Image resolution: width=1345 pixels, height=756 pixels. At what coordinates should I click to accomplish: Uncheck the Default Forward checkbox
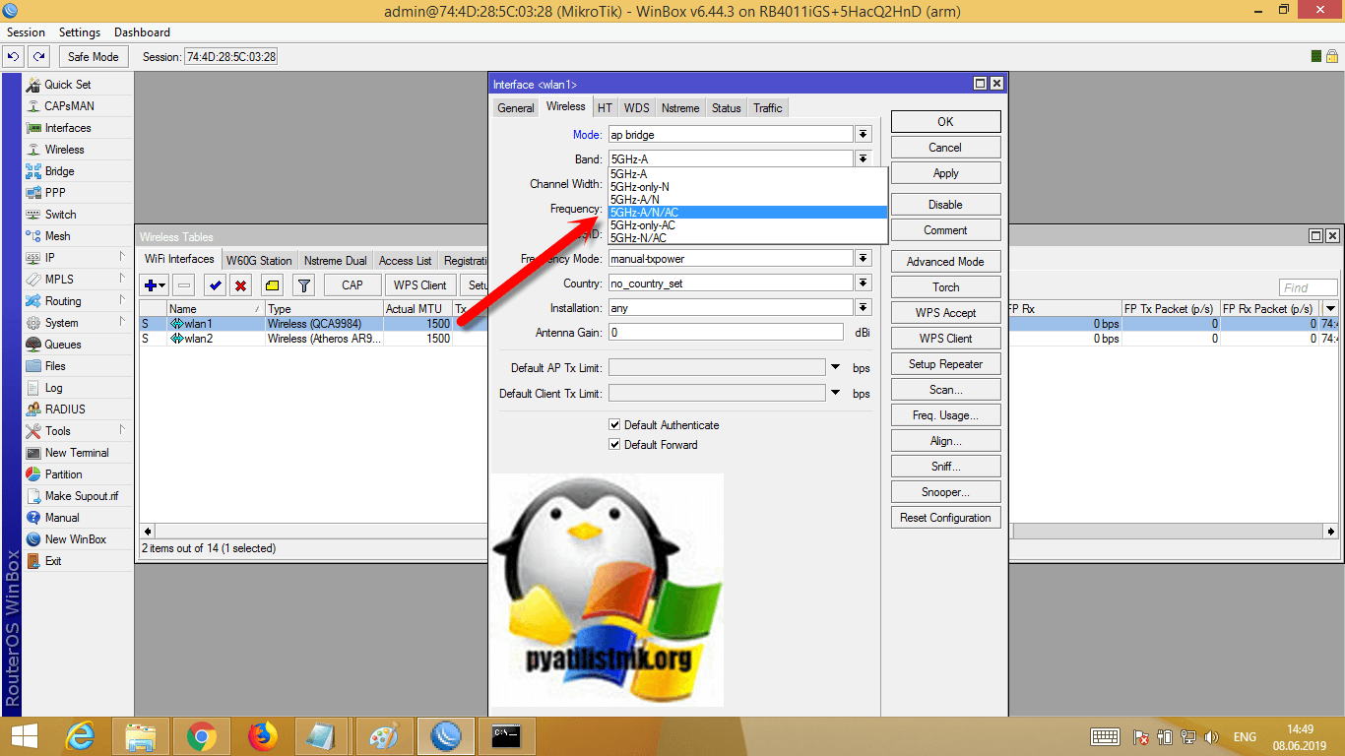[614, 445]
